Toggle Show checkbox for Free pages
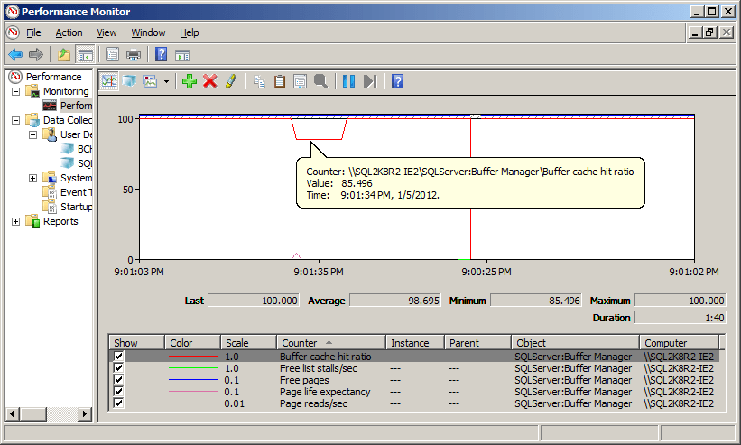 point(119,380)
